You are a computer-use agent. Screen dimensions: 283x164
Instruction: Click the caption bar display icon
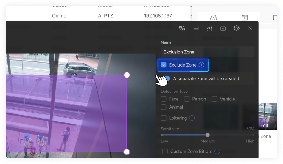[x=196, y=28]
